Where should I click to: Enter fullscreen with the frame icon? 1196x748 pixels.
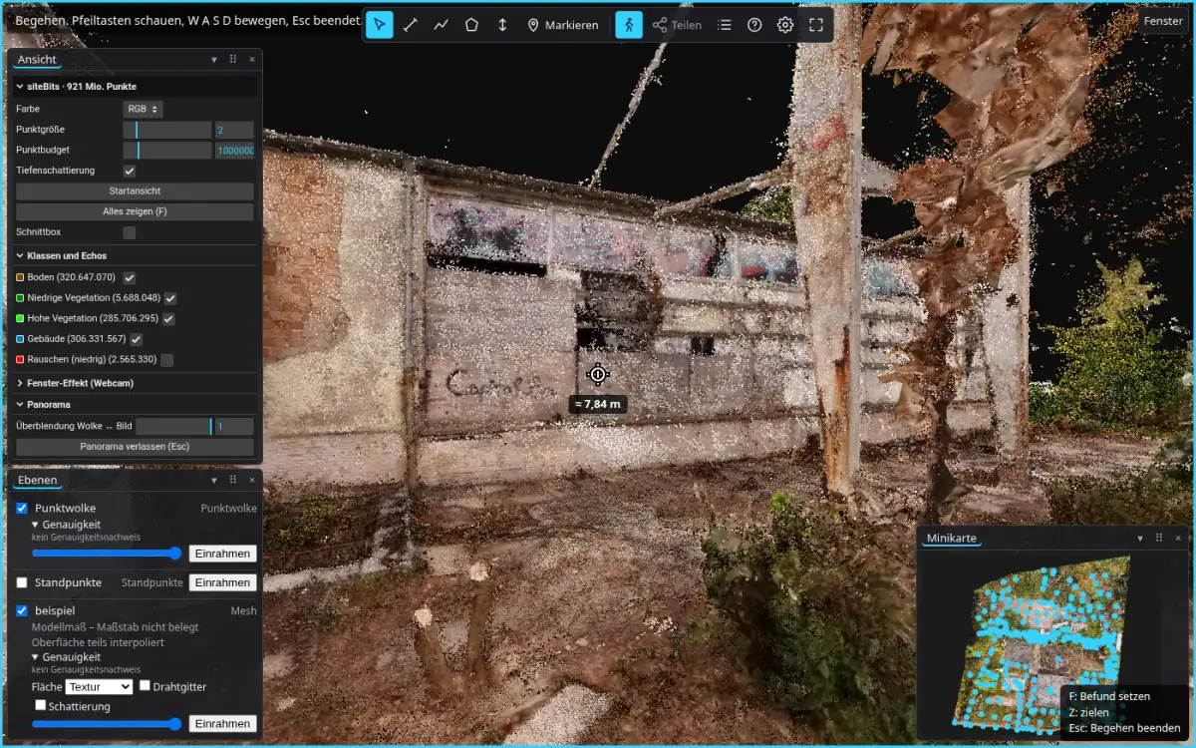pyautogui.click(x=816, y=25)
